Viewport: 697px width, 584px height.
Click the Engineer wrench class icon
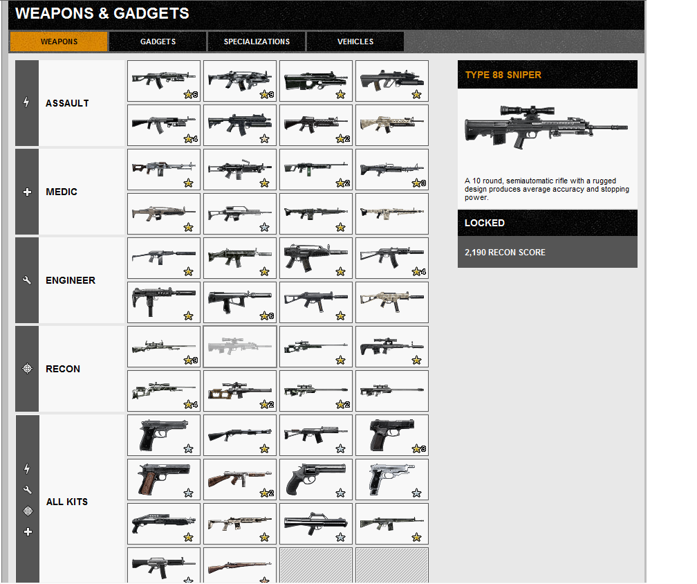pos(27,280)
